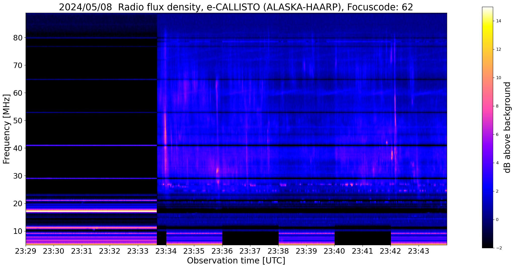Click the 23:31 time tick label
Screen dimensions: 515x268
point(82,251)
